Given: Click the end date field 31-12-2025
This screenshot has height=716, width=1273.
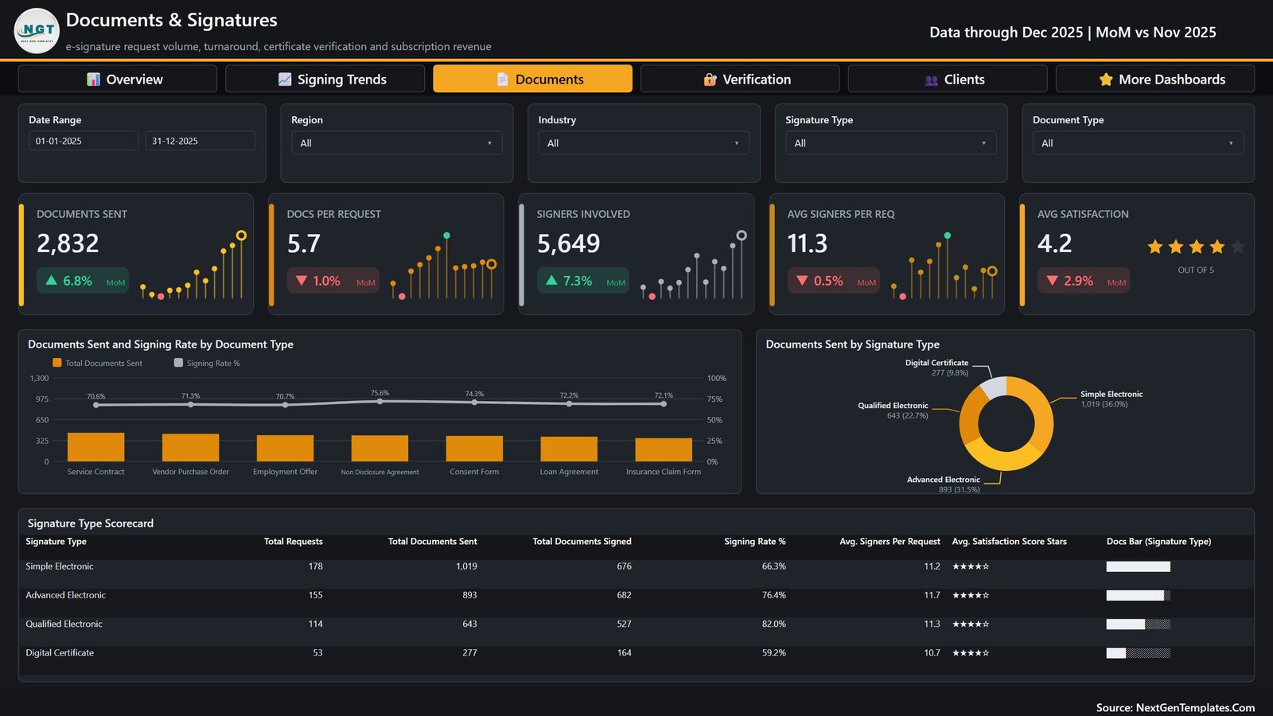Looking at the screenshot, I should tap(200, 141).
